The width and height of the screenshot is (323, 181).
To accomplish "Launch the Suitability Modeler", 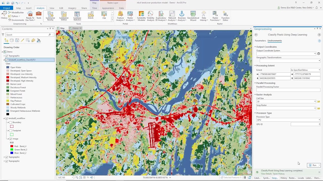I will [141, 16].
